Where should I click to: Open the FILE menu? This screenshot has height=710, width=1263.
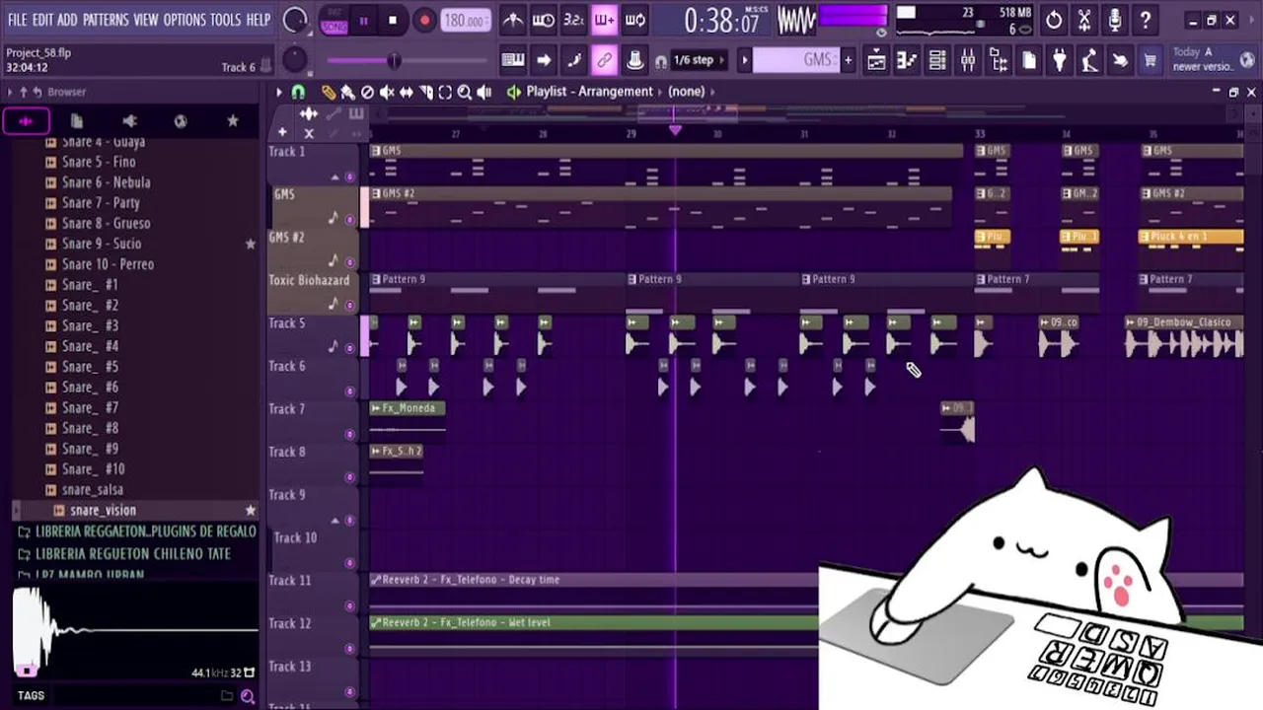pos(18,20)
